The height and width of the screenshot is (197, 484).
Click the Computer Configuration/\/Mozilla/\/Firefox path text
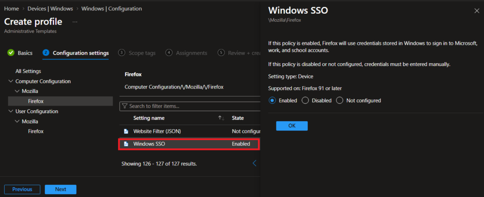click(x=174, y=87)
